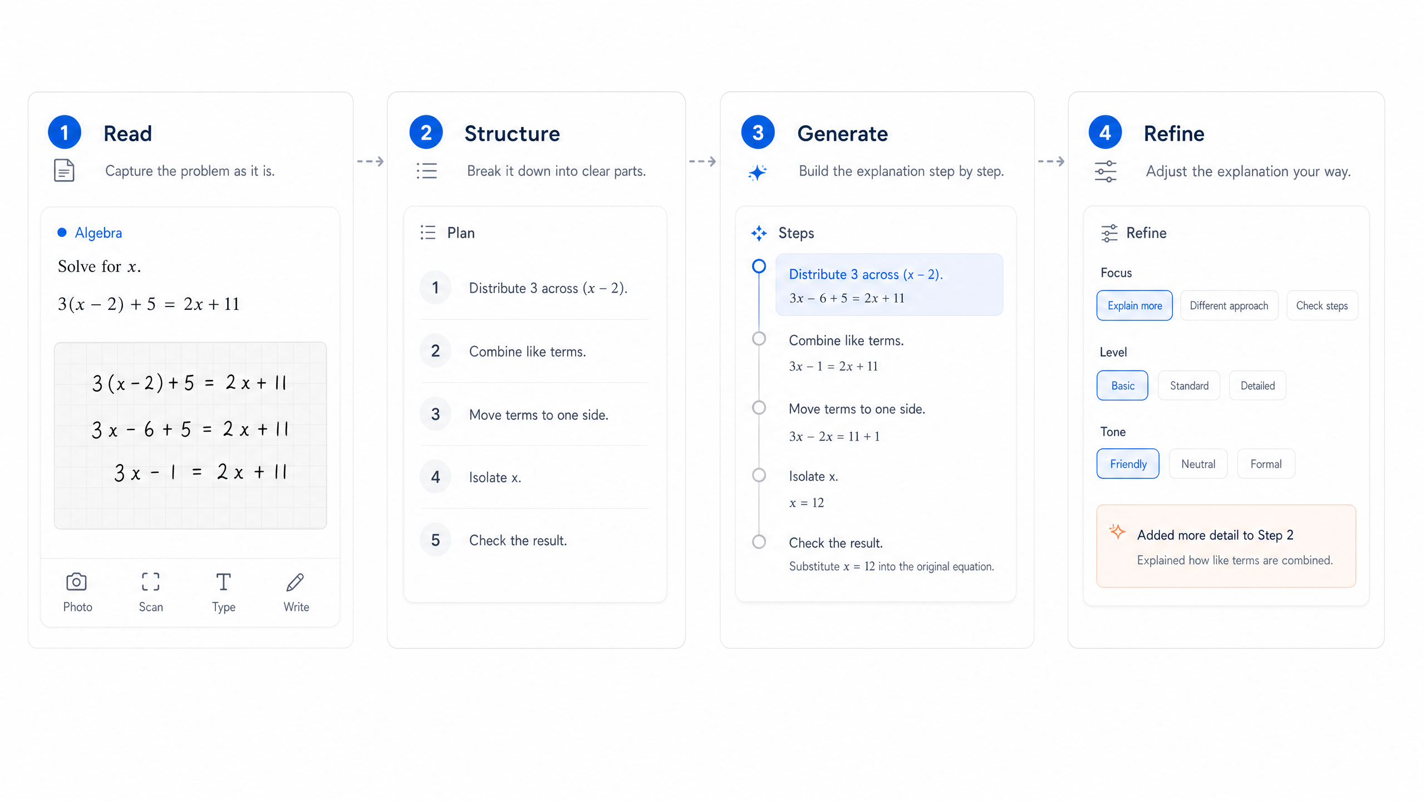This screenshot has height=801, width=1425.
Task: Click the timeline marker beside Move terms
Action: [x=759, y=407]
